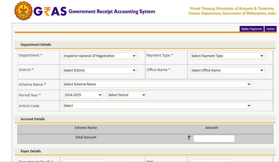The height and width of the screenshot is (162, 279).
Task: Click the rupee symbol beside Total Amount
Action: pos(189,138)
